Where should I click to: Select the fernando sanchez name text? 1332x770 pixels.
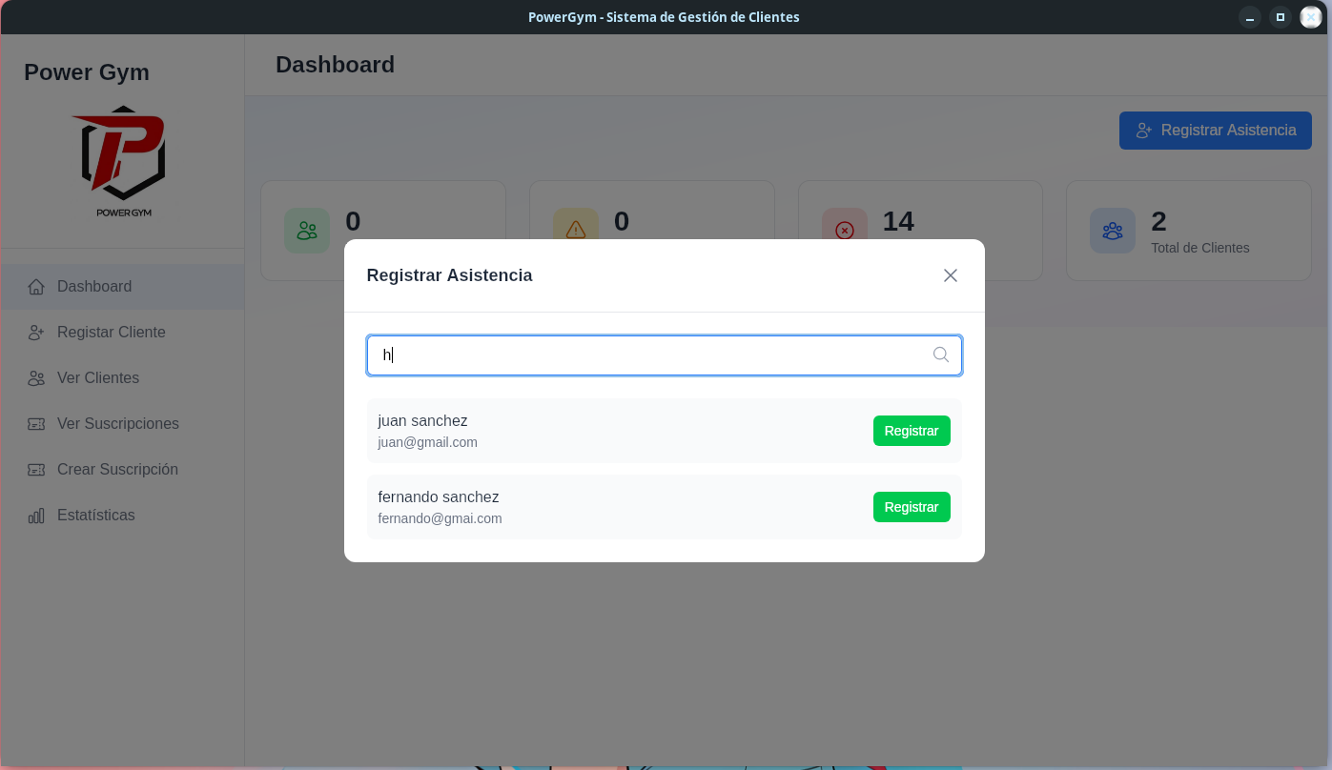pos(439,496)
